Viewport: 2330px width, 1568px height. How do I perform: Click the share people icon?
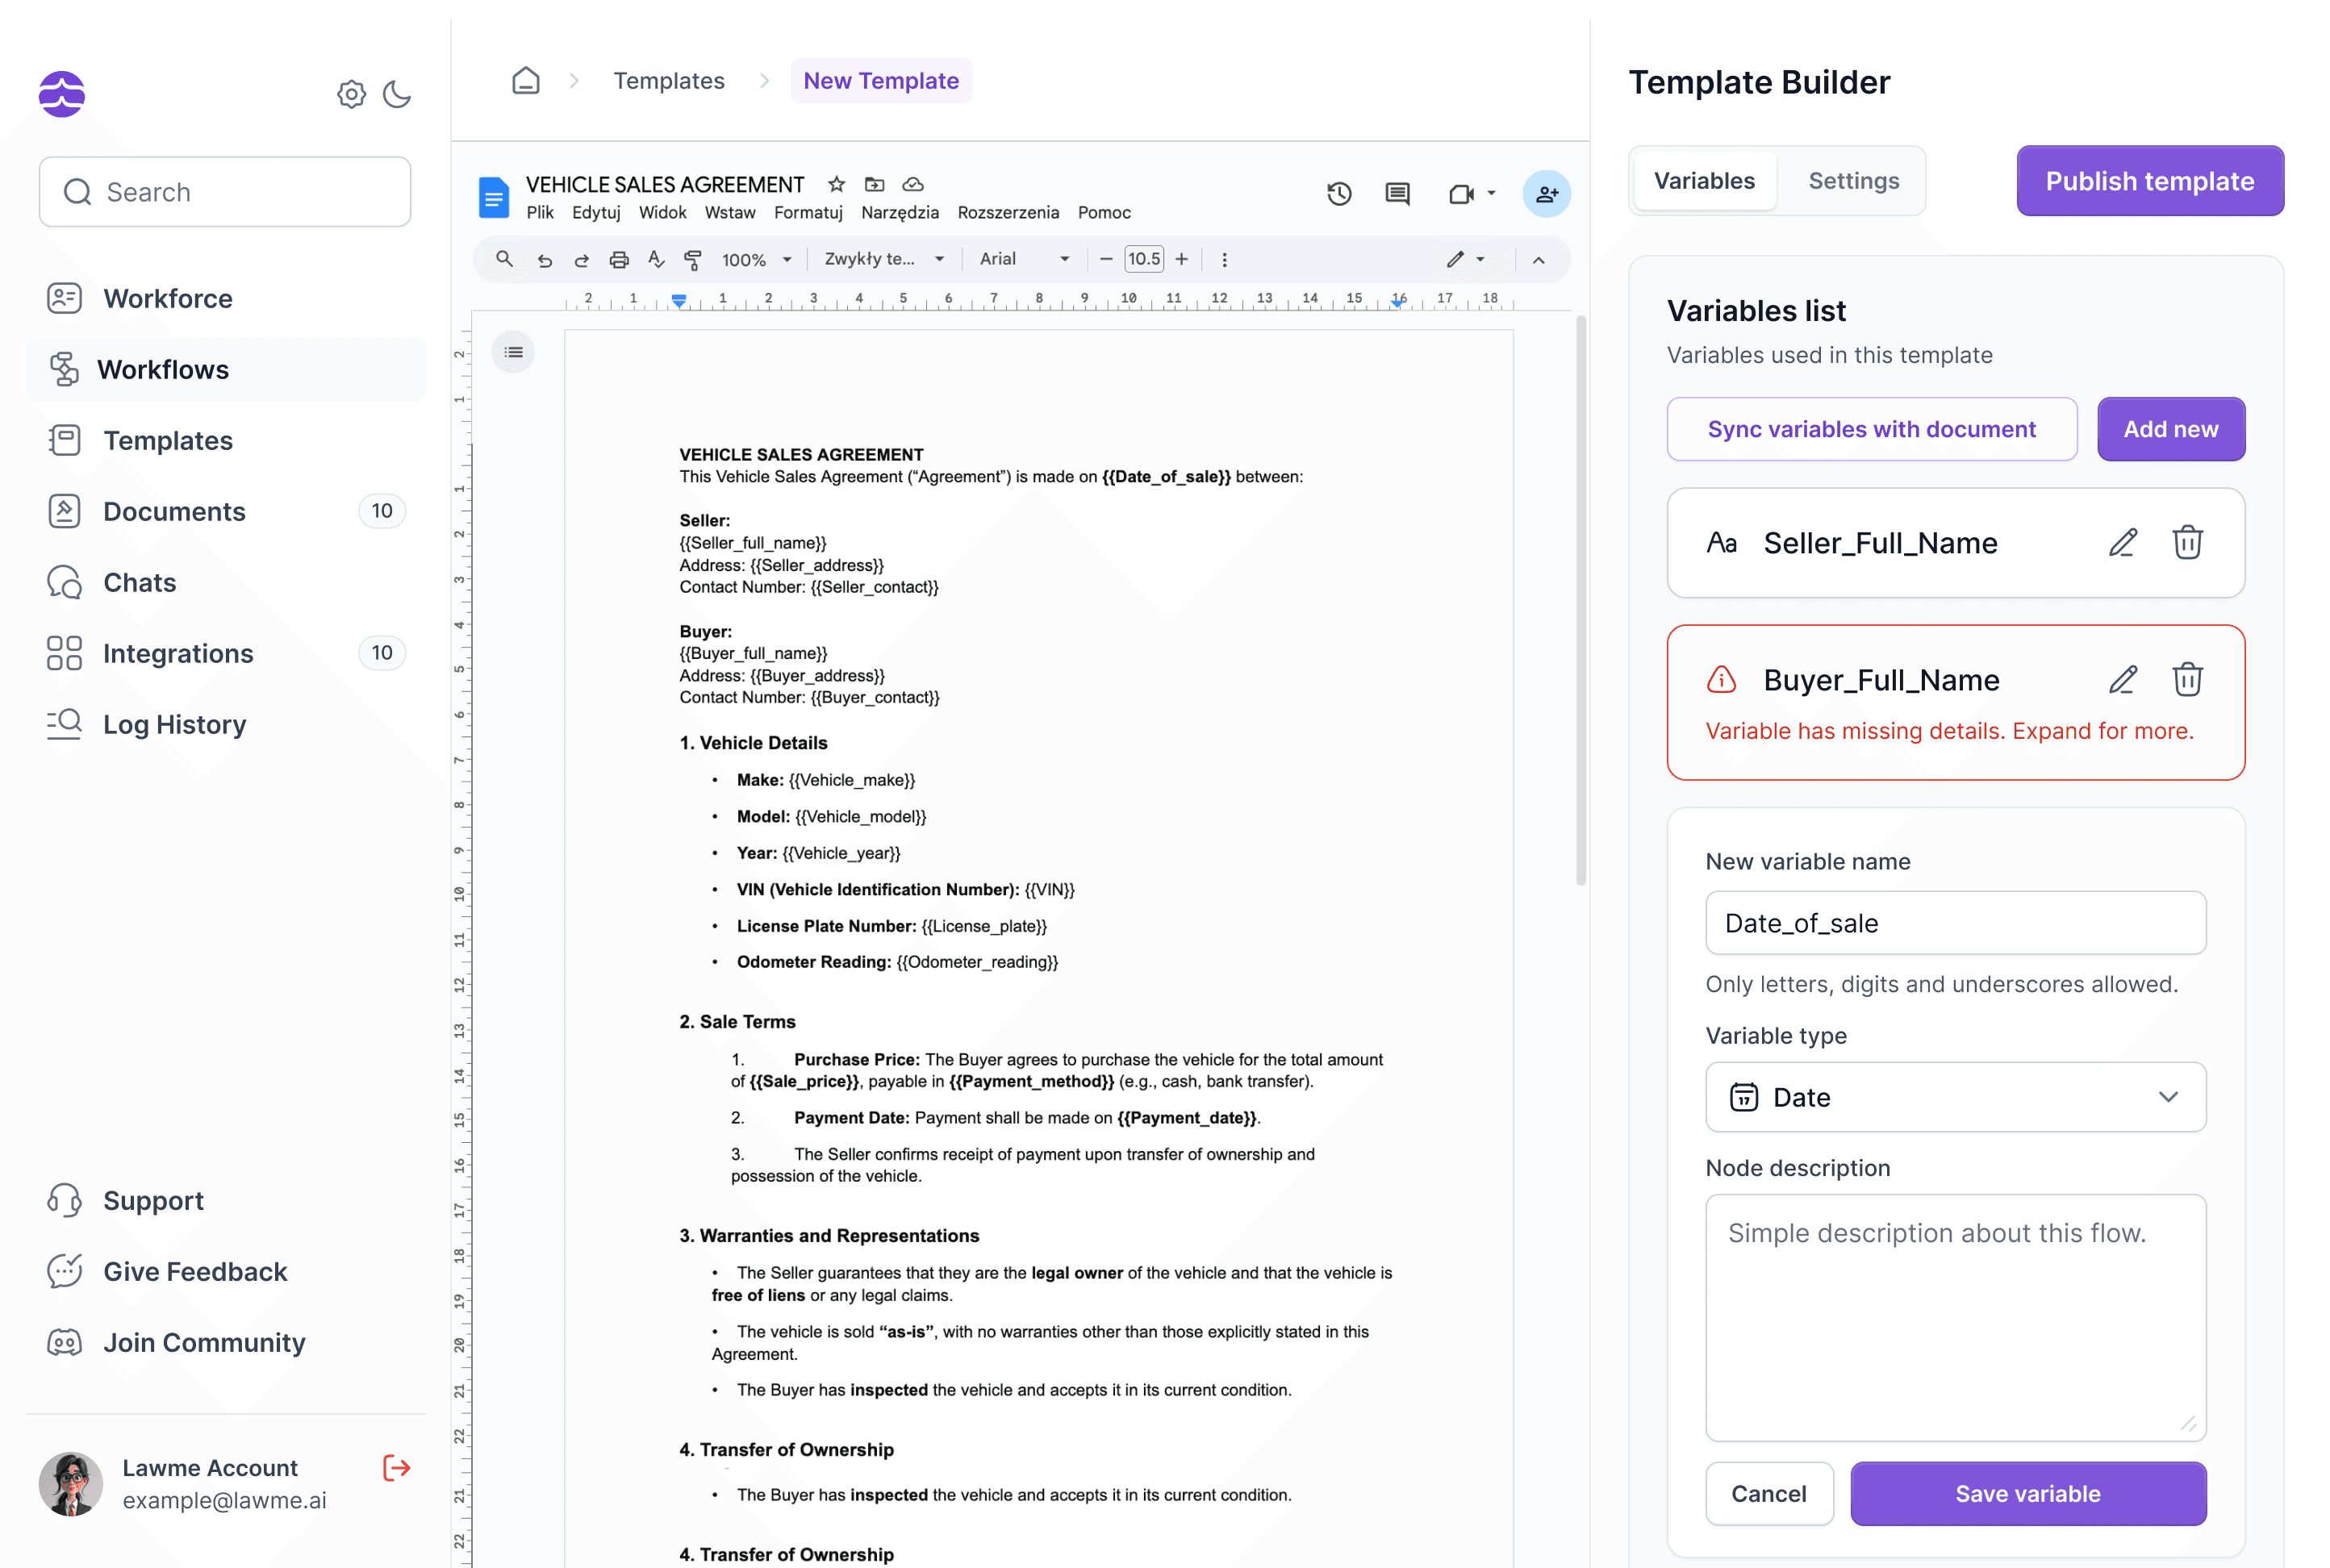1547,194
